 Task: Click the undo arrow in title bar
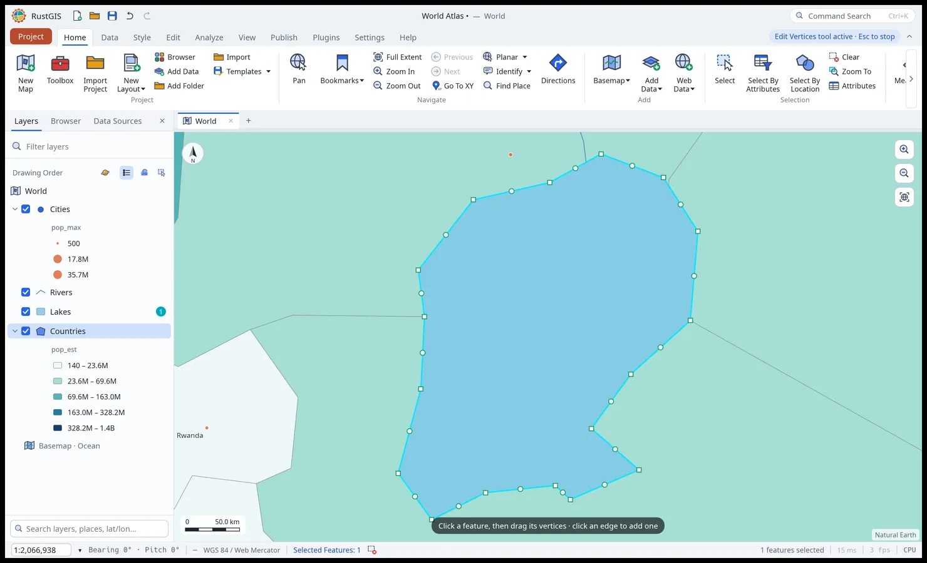(x=130, y=16)
